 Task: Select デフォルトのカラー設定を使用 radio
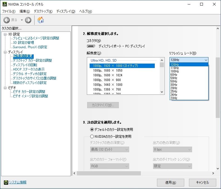pyautogui.click(x=92, y=129)
